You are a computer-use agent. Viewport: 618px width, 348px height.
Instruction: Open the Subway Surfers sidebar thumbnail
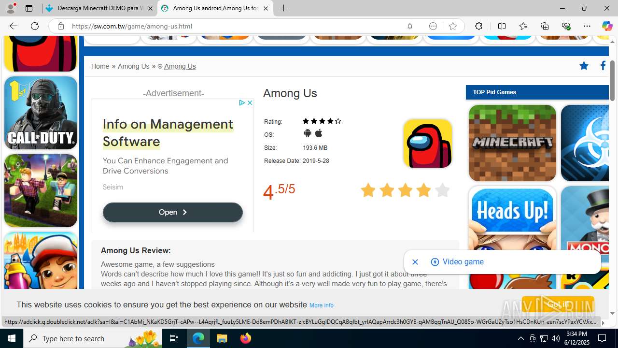41,261
